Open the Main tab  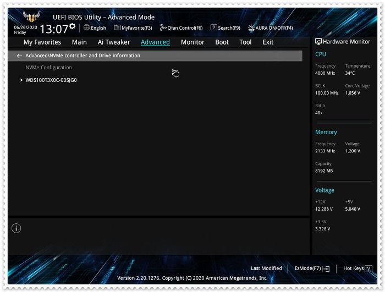click(x=79, y=42)
